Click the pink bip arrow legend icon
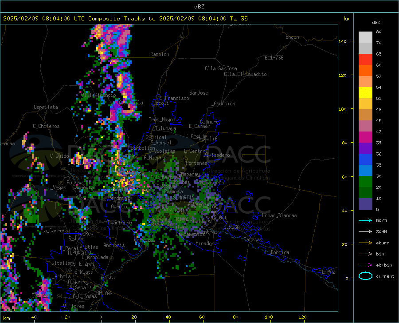Viewport: 399px width, 323px height. [365, 254]
